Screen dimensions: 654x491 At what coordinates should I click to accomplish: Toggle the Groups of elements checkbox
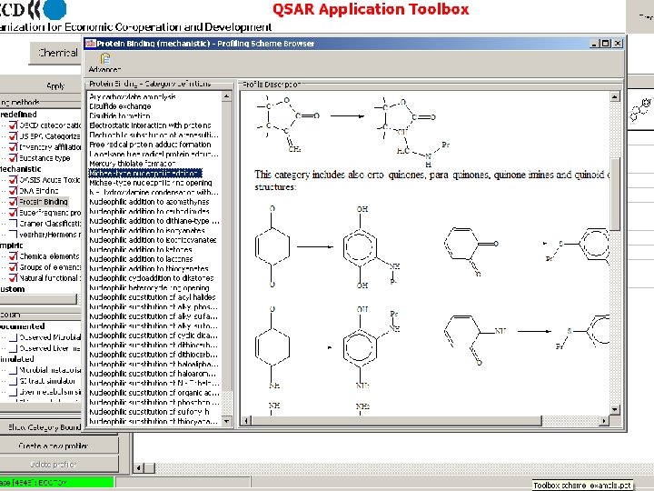click(14, 267)
